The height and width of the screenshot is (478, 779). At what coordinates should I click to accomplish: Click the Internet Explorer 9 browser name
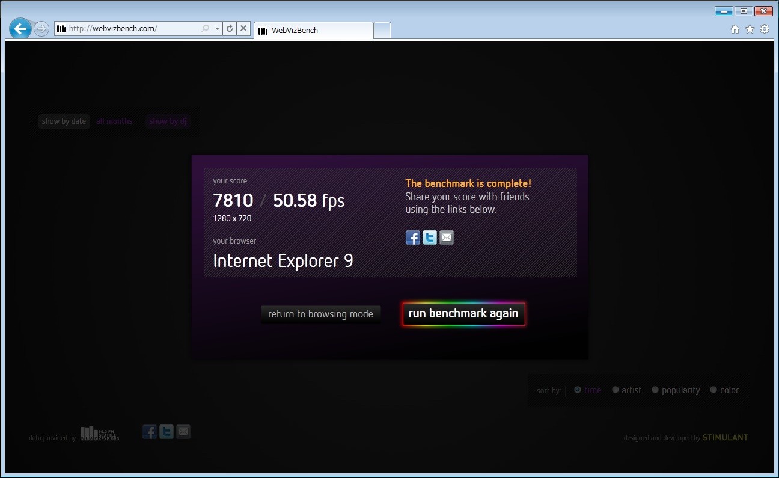pos(283,261)
